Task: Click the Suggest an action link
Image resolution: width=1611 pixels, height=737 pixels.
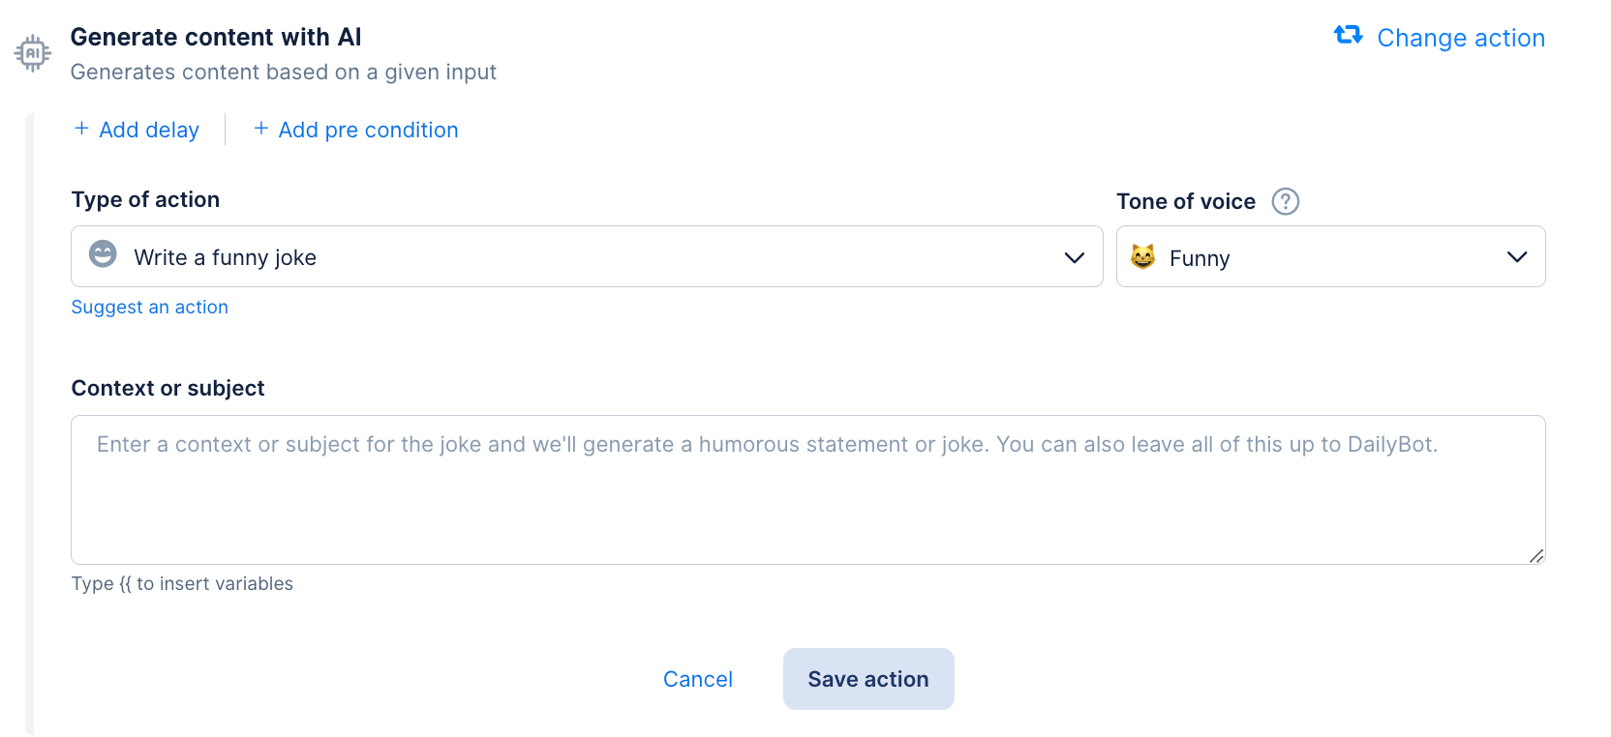Action: point(150,307)
